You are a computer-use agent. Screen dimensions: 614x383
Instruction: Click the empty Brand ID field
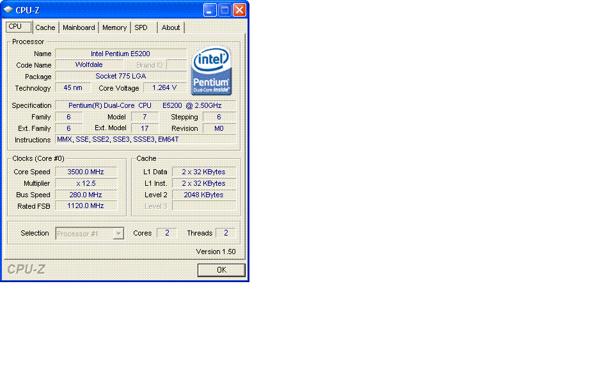pos(177,65)
